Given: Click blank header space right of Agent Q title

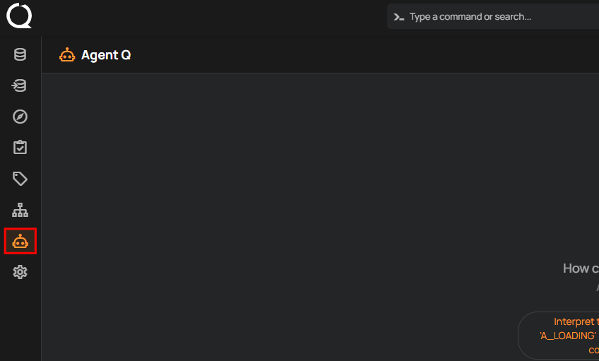Looking at the screenshot, I should pos(353,55).
